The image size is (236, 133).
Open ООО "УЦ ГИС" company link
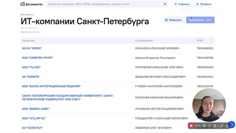[x=31, y=67]
